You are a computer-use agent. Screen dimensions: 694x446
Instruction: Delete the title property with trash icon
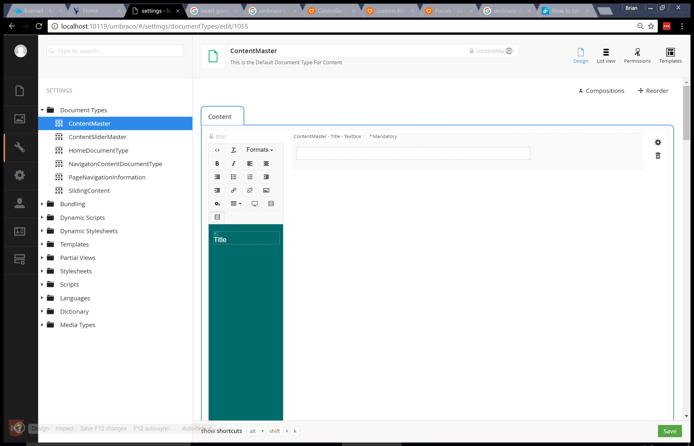[658, 156]
